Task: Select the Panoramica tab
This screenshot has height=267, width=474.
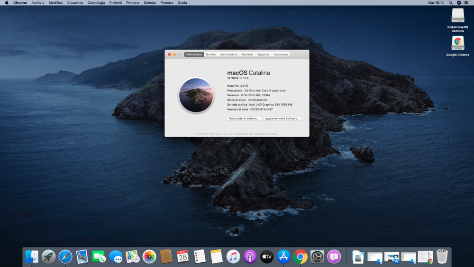Action: click(194, 55)
